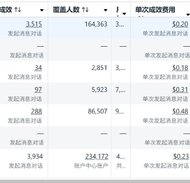The image size is (190, 183).
Task: Click the horizontal scrollbar at the bottom
Action: pos(95,181)
